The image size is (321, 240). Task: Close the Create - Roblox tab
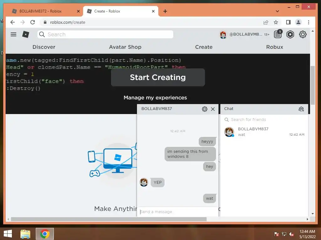coord(153,12)
